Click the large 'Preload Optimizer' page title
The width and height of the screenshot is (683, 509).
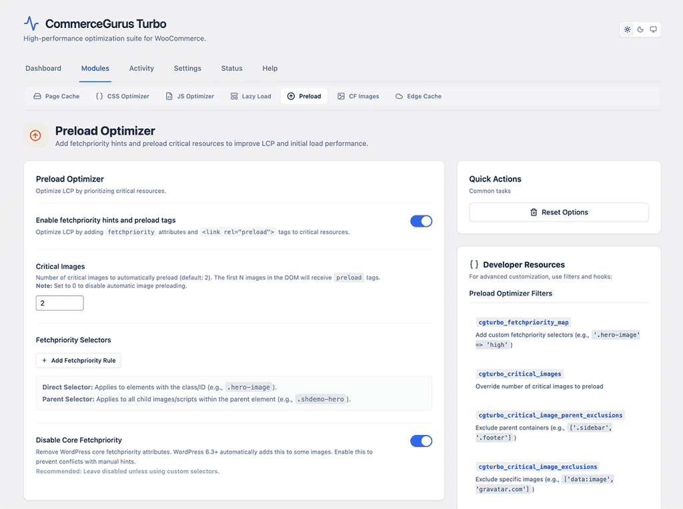click(x=105, y=131)
